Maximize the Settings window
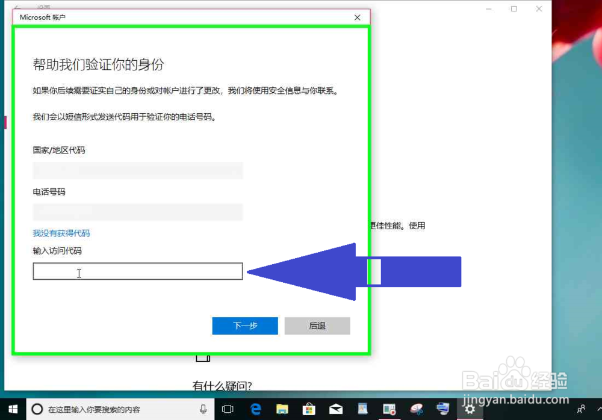Image resolution: width=602 pixels, height=420 pixels. (x=514, y=9)
